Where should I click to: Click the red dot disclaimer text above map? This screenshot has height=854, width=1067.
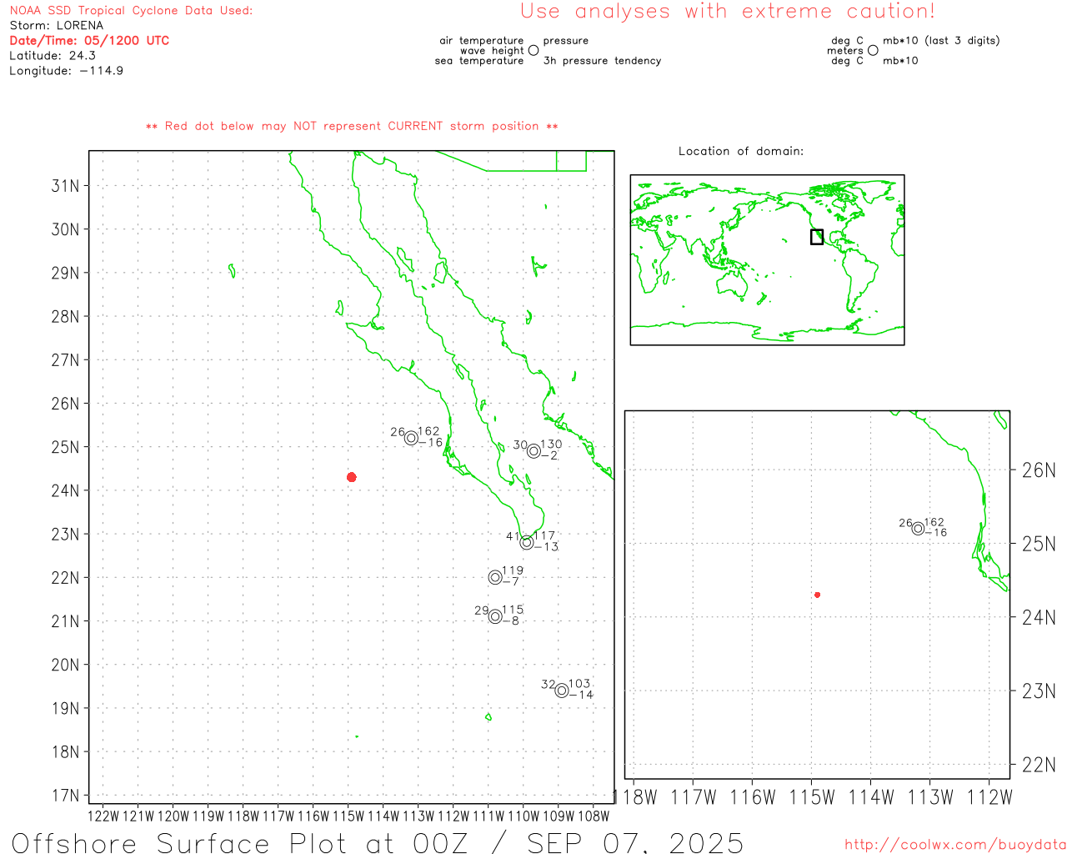[352, 126]
